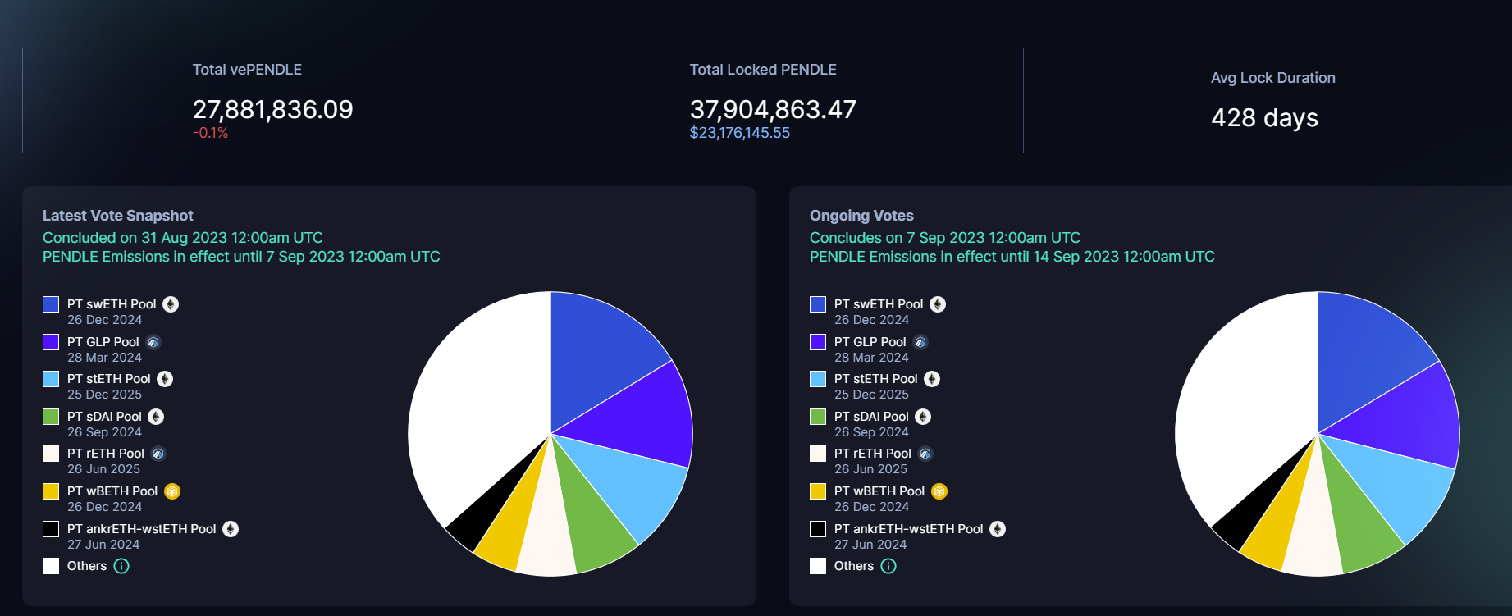The width and height of the screenshot is (1512, 616).
Task: Select yellow PT wBETH swatch in Latest Vote Snapshot
Action: pyautogui.click(x=51, y=491)
